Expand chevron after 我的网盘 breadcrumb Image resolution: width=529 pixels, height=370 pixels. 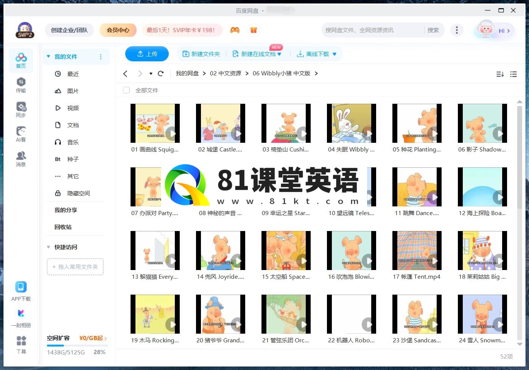[204, 73]
